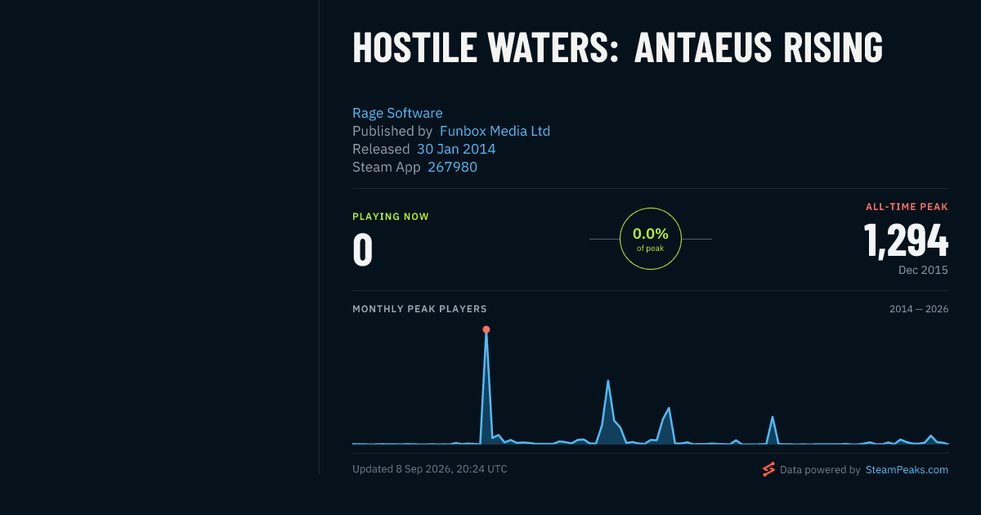
Task: Click the SteamPeaks logo icon
Action: click(x=768, y=469)
